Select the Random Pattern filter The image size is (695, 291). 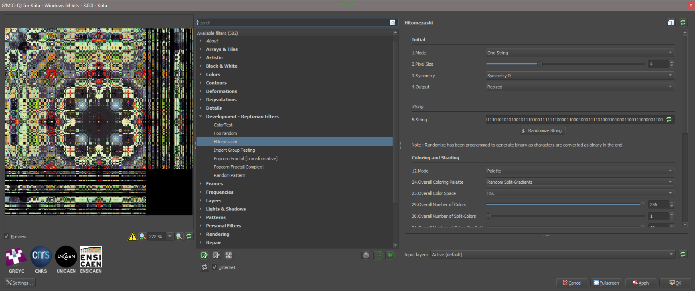pyautogui.click(x=229, y=175)
